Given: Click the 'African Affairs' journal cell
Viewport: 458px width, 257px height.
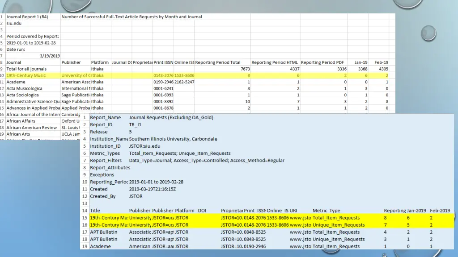Looking at the screenshot, I should 21,121.
